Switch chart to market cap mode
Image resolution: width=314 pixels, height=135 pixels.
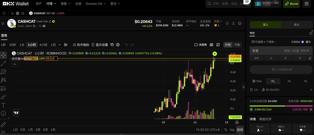[x=237, y=45]
